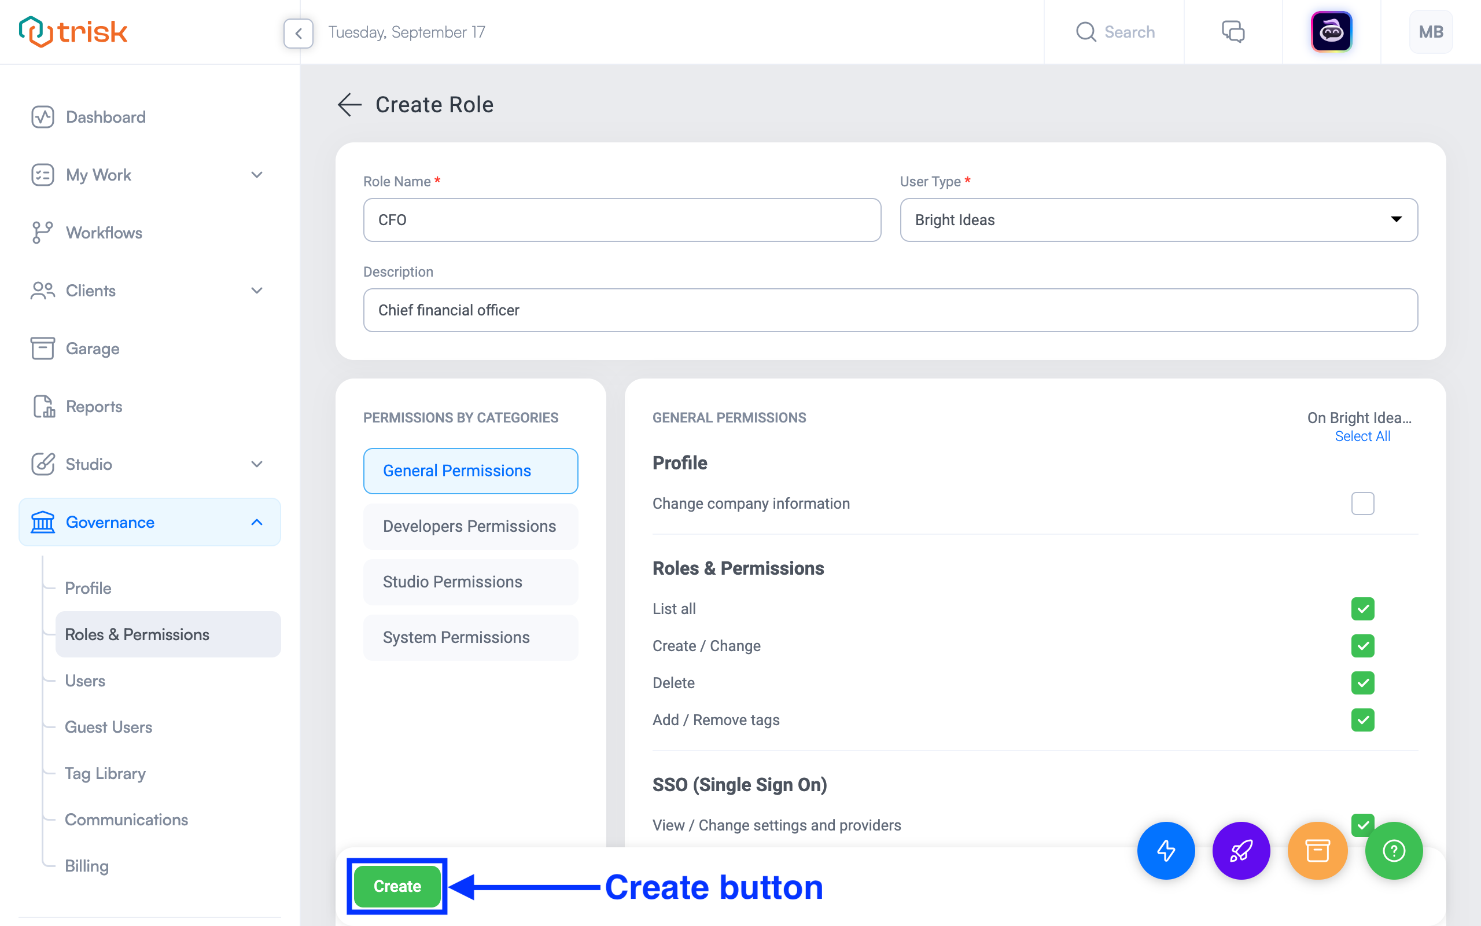This screenshot has width=1481, height=926.
Task: Navigate to Dashboard section
Action: [x=105, y=116]
